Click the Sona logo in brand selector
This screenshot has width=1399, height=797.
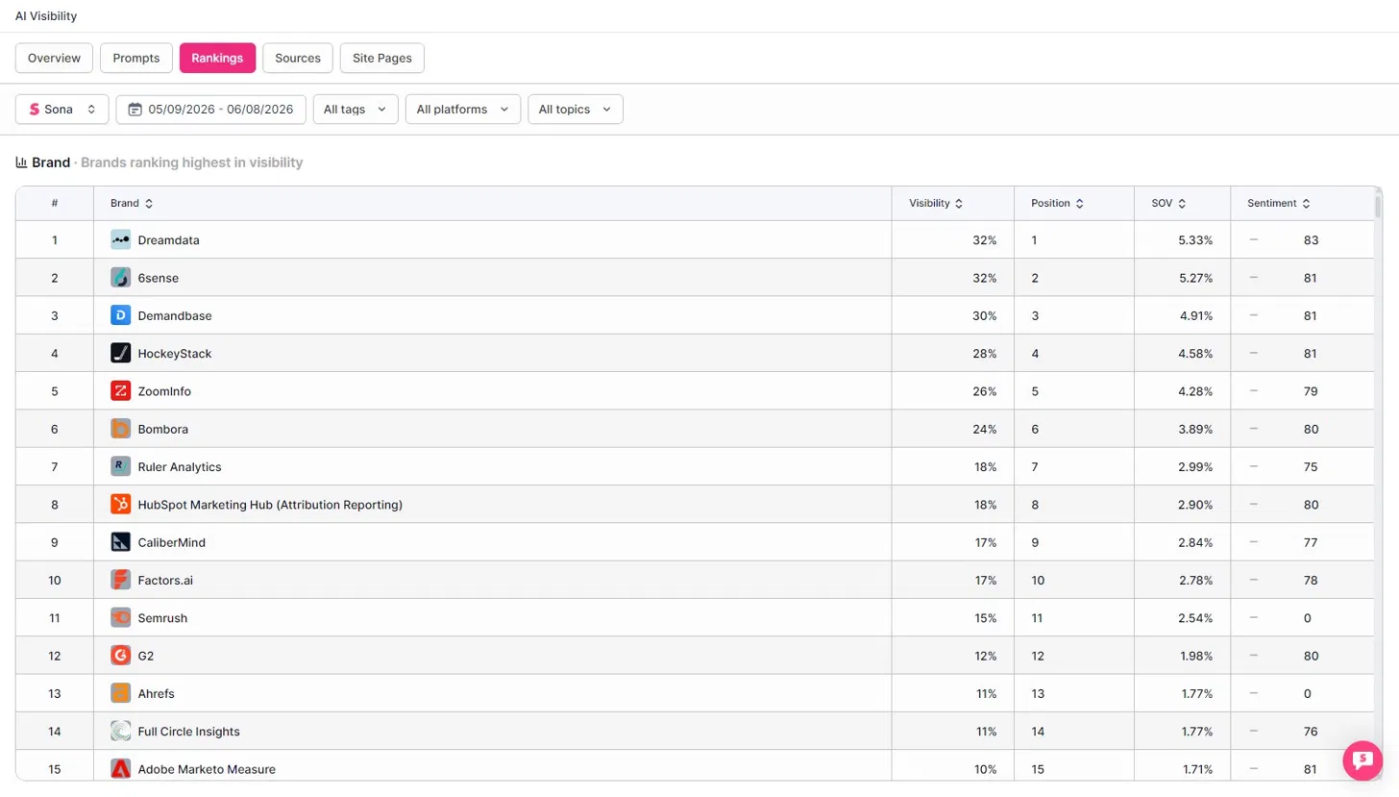[34, 110]
